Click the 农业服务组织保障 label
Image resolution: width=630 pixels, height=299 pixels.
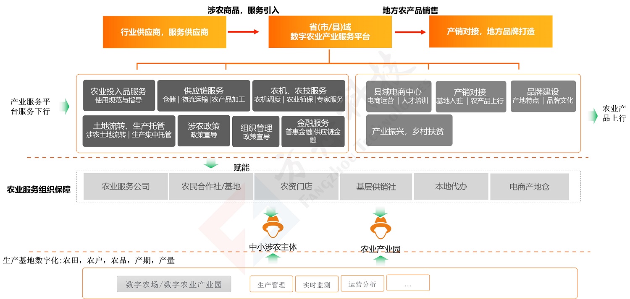pyautogui.click(x=39, y=190)
